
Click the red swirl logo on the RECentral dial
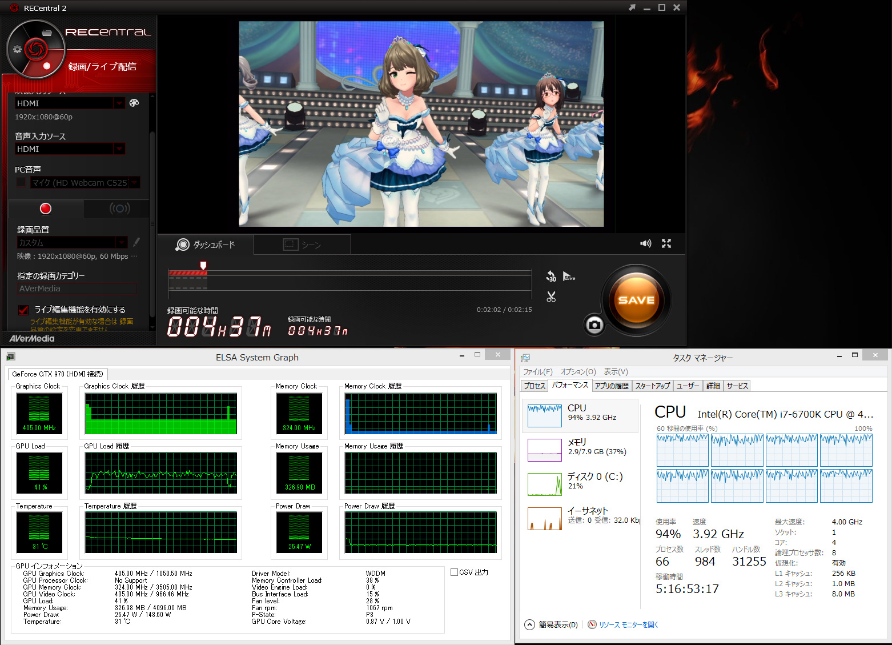pos(35,49)
